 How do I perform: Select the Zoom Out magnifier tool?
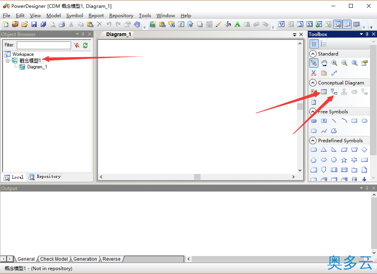coord(344,63)
